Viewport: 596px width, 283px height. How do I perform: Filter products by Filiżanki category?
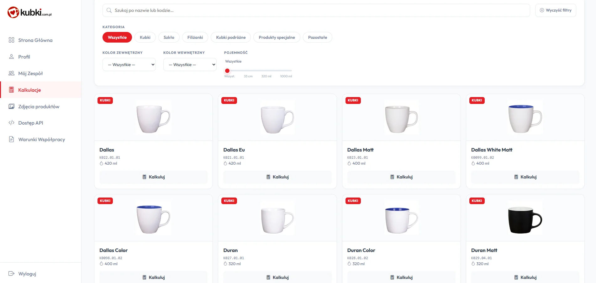[195, 37]
